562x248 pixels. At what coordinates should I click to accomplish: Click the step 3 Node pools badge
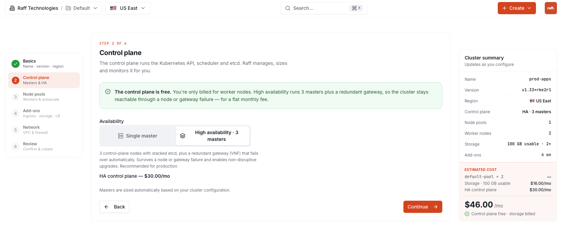click(x=16, y=97)
